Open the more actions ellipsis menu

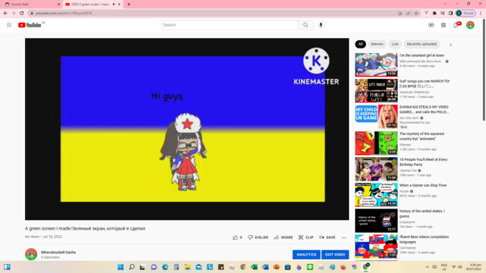point(344,237)
